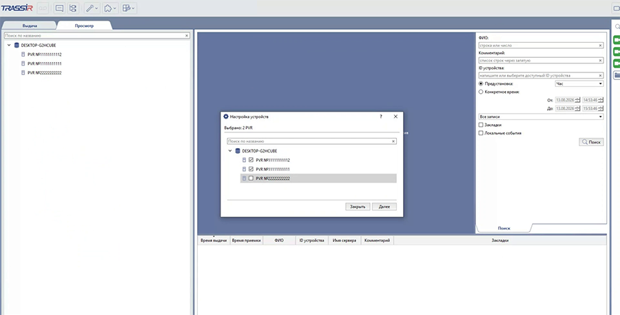The height and width of the screenshot is (315, 620).
Task: Click the Далее button
Action: pyautogui.click(x=384, y=207)
